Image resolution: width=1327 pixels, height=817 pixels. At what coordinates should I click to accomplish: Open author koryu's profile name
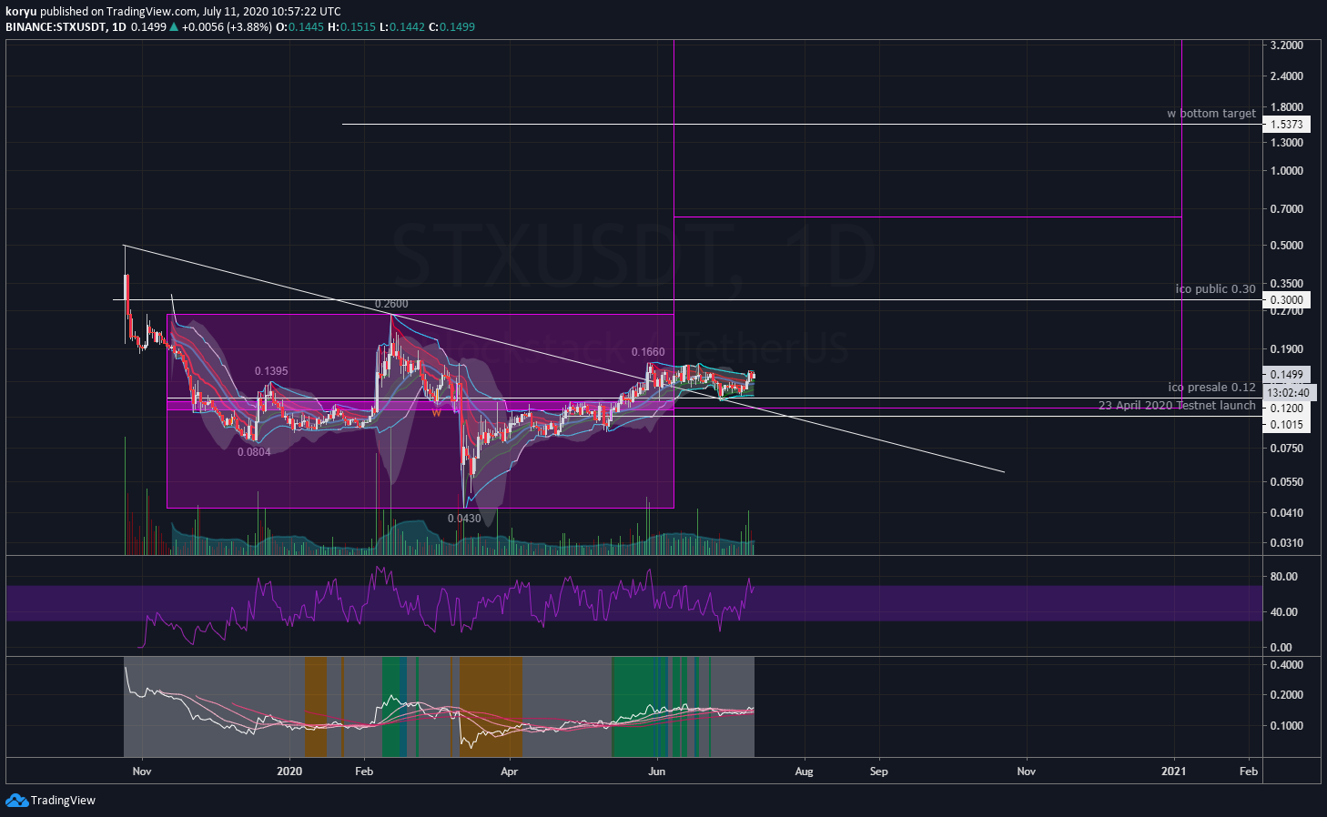(20, 12)
